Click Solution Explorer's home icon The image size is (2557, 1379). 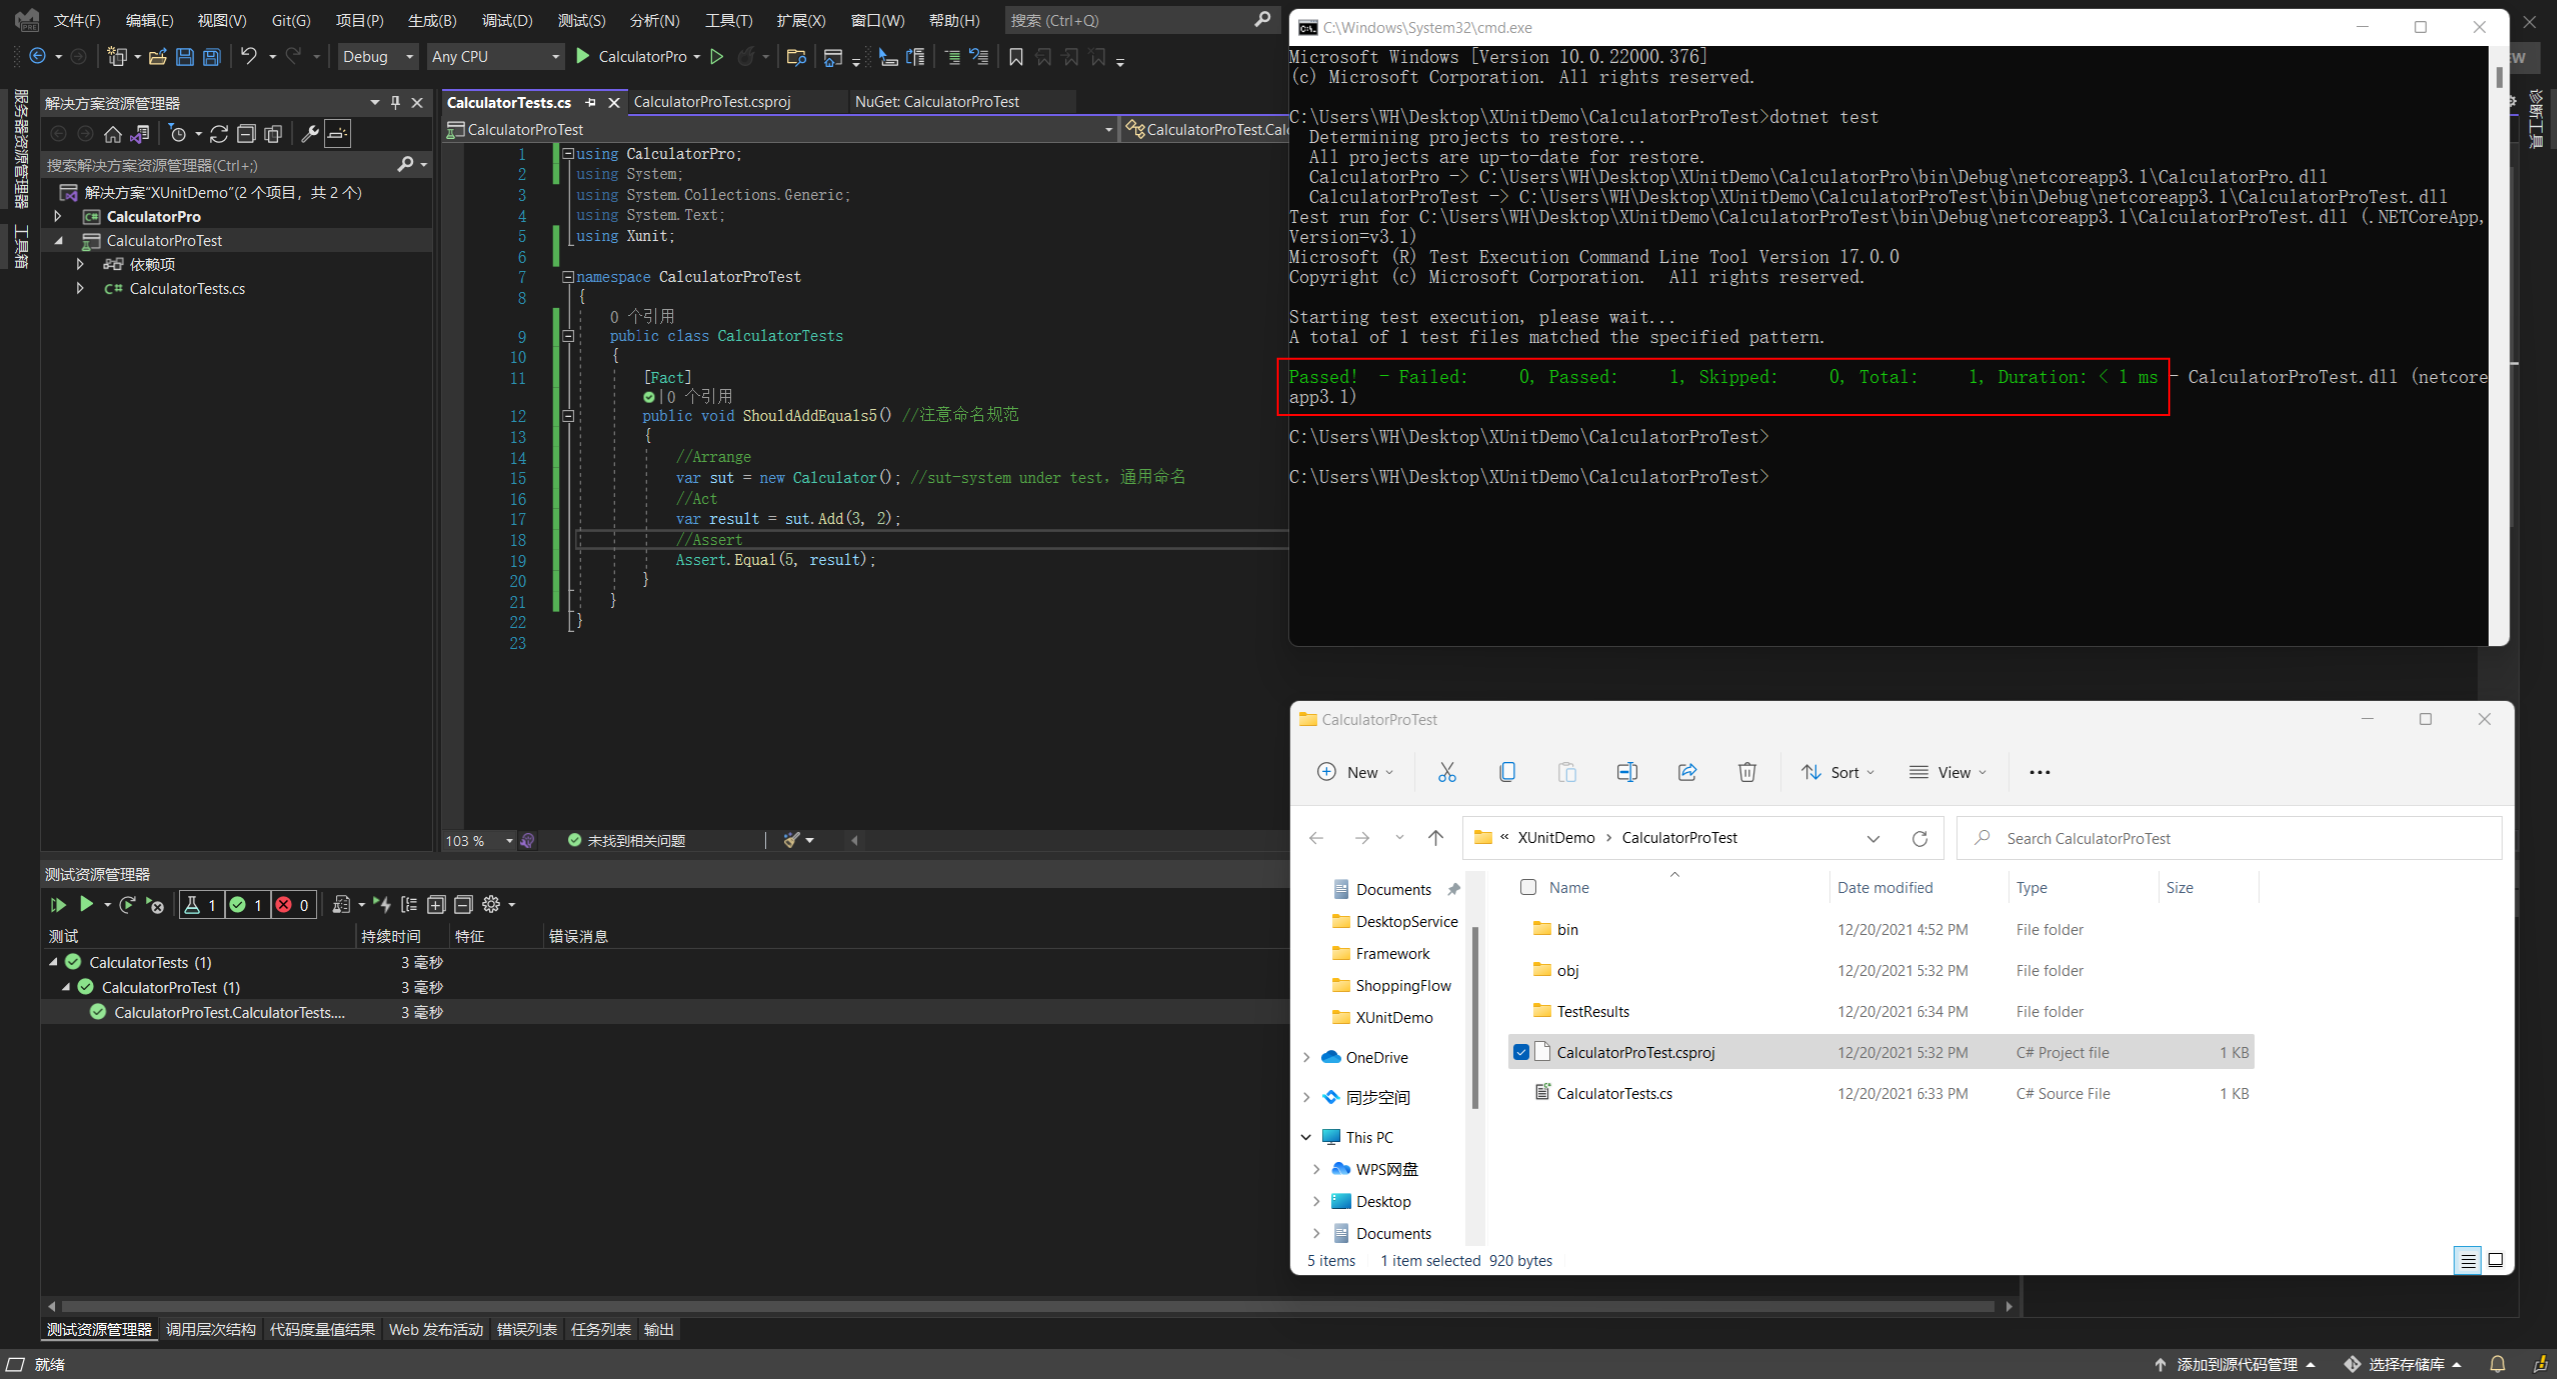point(113,134)
